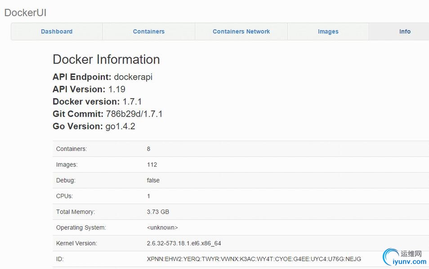Select the ID string starting XPNN:EHW2
Screen dimensions: 429x269
(x=254, y=259)
